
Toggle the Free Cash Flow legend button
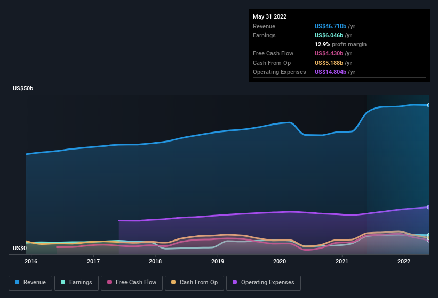[132, 283]
